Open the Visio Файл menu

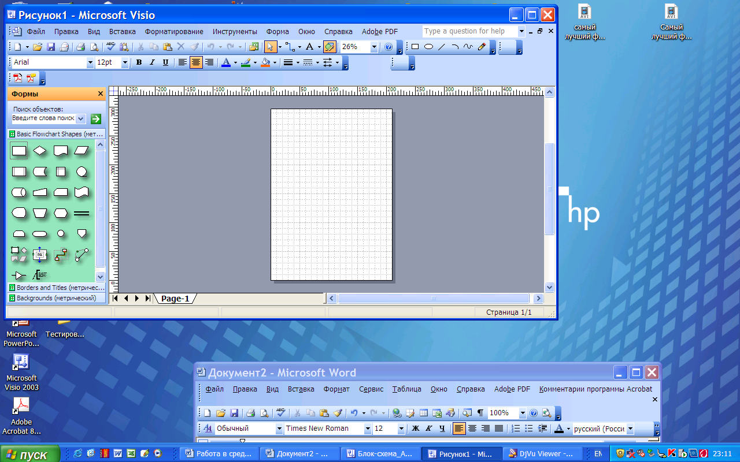36,31
